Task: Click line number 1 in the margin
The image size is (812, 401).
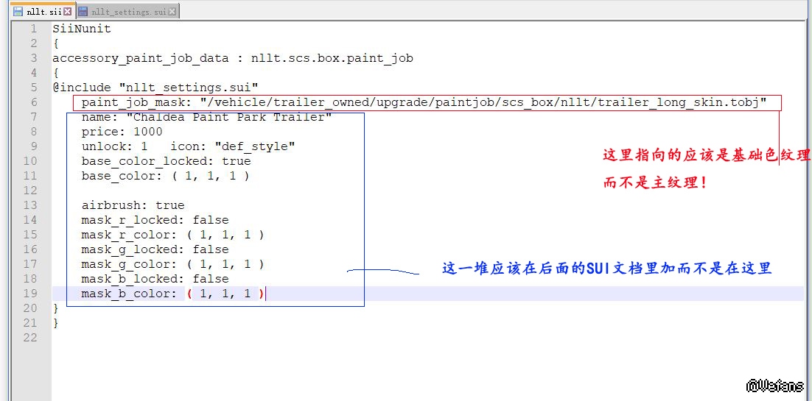Action: coord(34,29)
